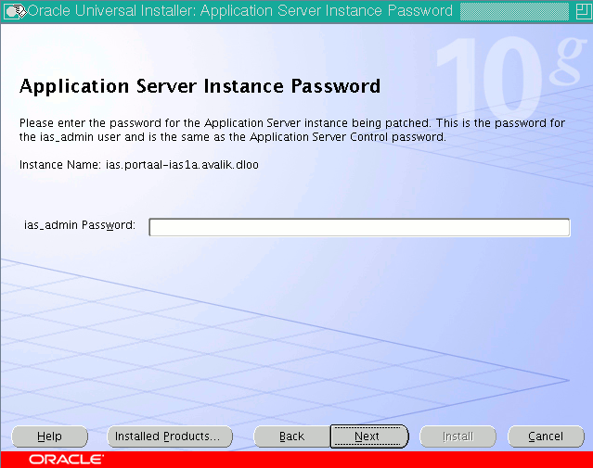Click the ias_admin Password label

tap(80, 225)
